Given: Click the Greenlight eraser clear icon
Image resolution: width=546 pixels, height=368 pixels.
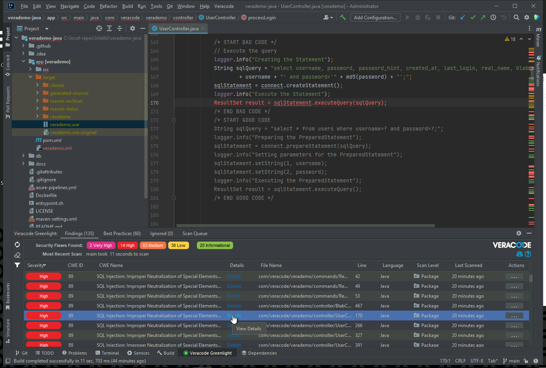Looking at the screenshot, I should coord(17,255).
